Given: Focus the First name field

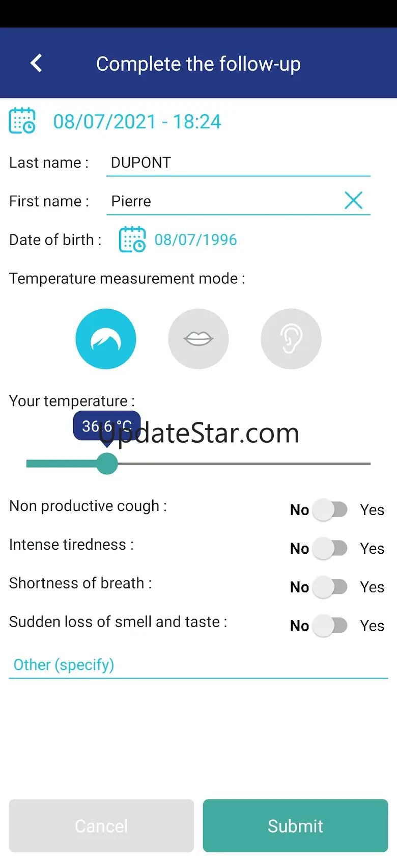Looking at the screenshot, I should [224, 201].
